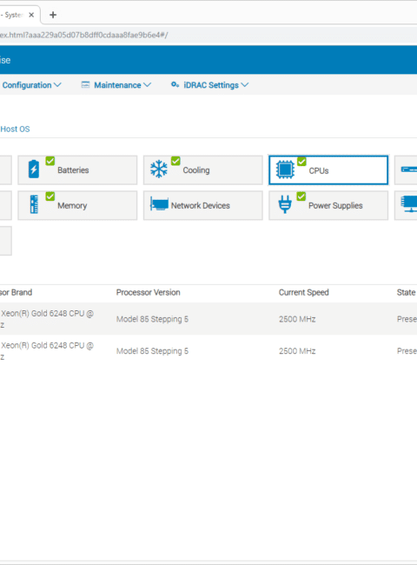Open a new browser tab with plus
This screenshot has height=565, width=417.
pos(53,15)
